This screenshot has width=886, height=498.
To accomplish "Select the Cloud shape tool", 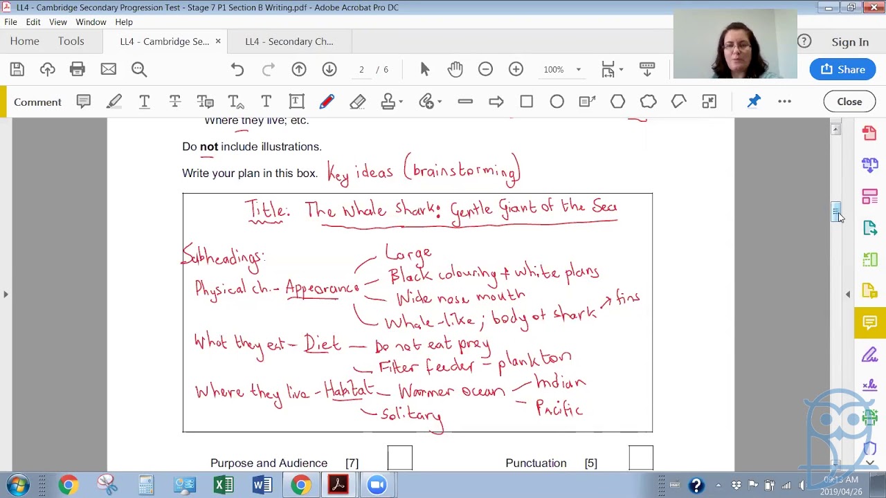I will tap(648, 102).
